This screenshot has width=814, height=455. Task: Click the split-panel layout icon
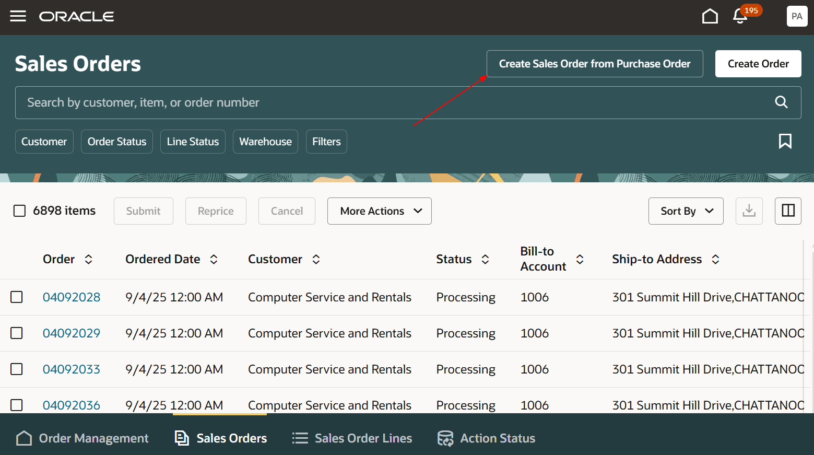pyautogui.click(x=787, y=211)
